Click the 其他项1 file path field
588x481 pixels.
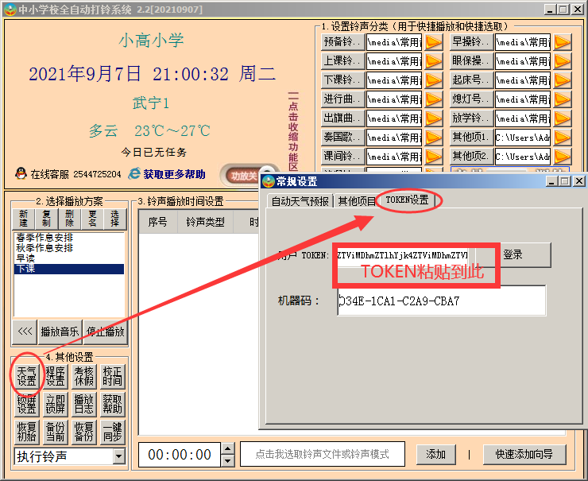(x=523, y=138)
